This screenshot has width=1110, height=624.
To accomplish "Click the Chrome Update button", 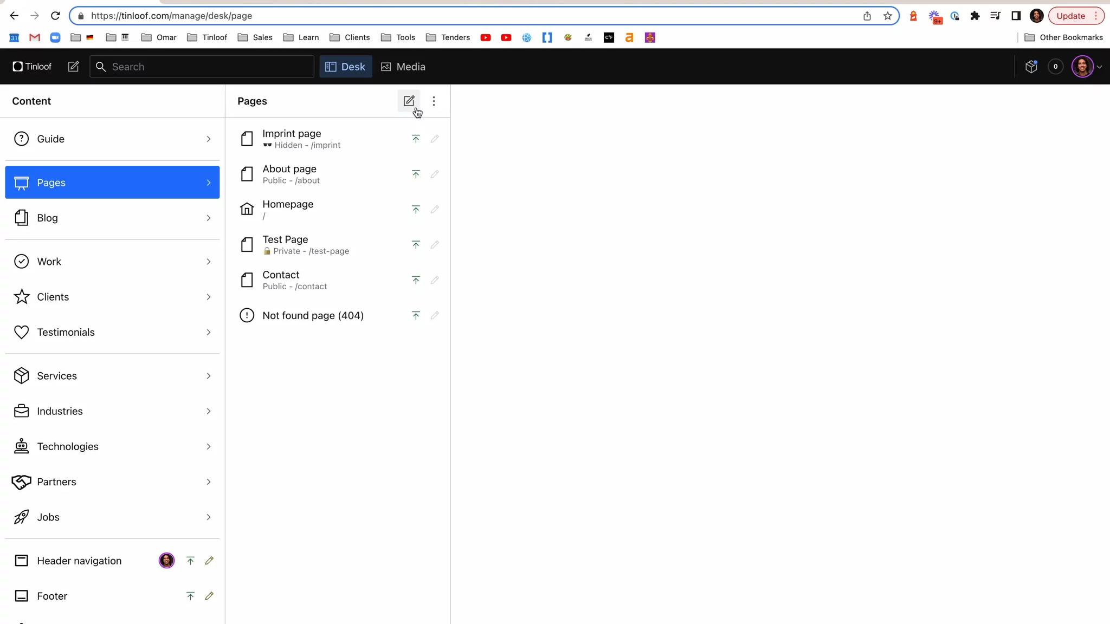I will [x=1076, y=16].
